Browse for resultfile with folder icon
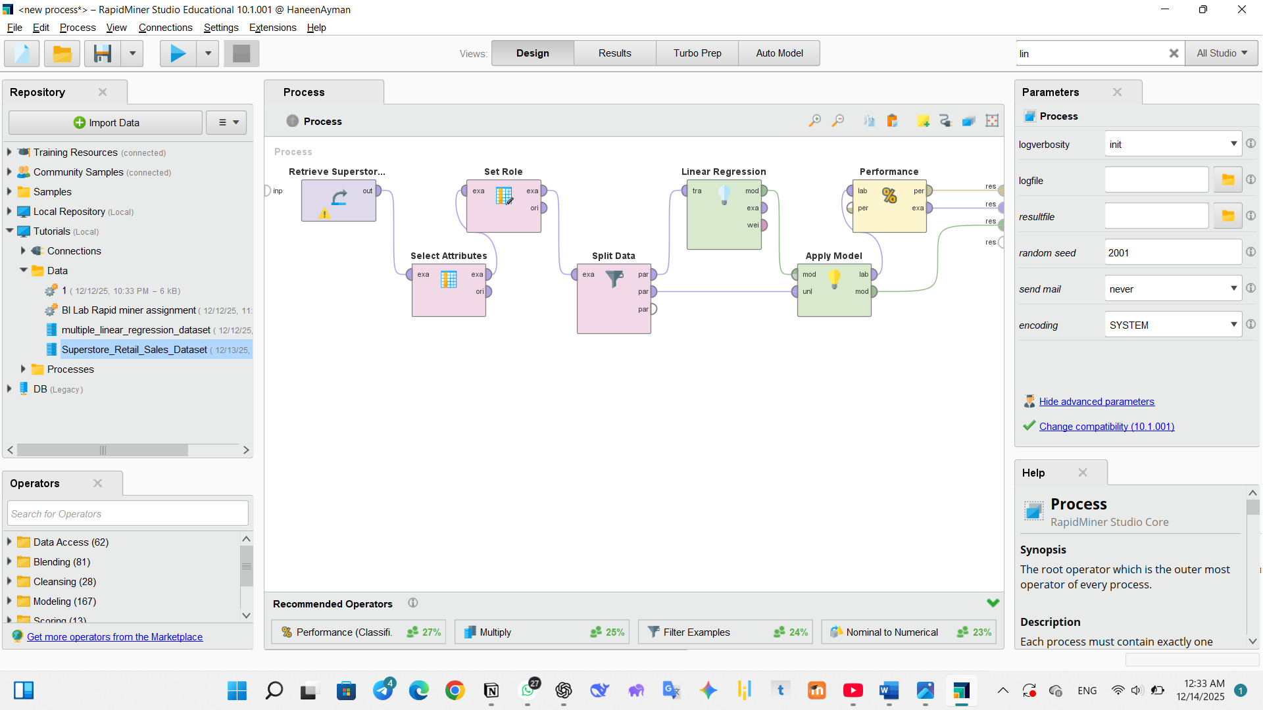Image resolution: width=1263 pixels, height=710 pixels. point(1227,216)
